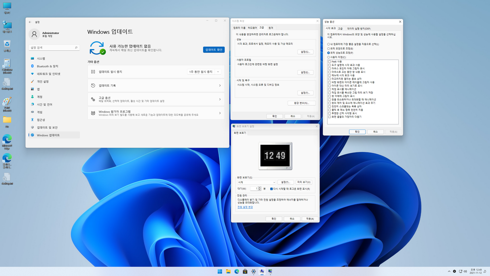Open the 화면 보호기 시계 combo box

pyautogui.click(x=256, y=182)
